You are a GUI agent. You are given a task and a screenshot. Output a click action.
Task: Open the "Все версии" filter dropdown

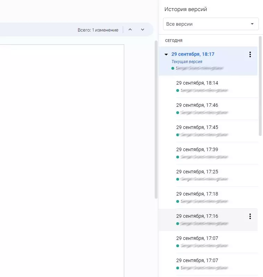point(211,24)
